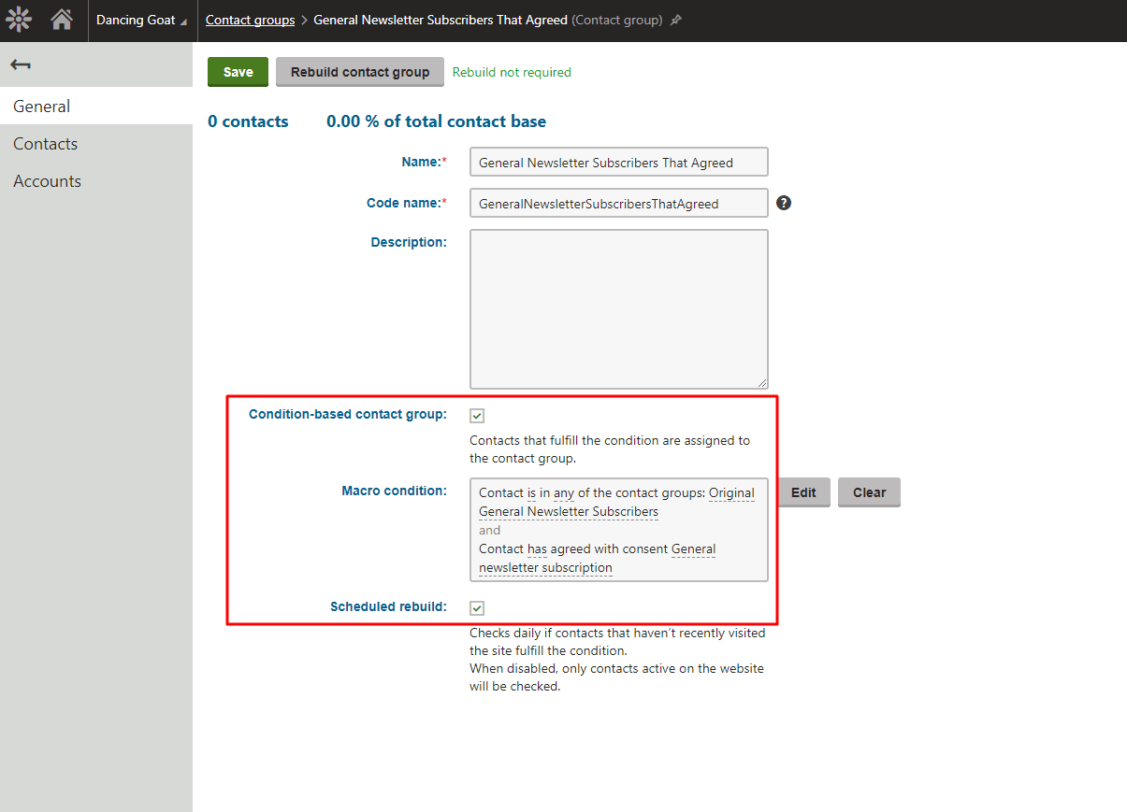Focus the Description text area
1127x812 pixels.
[x=618, y=309]
